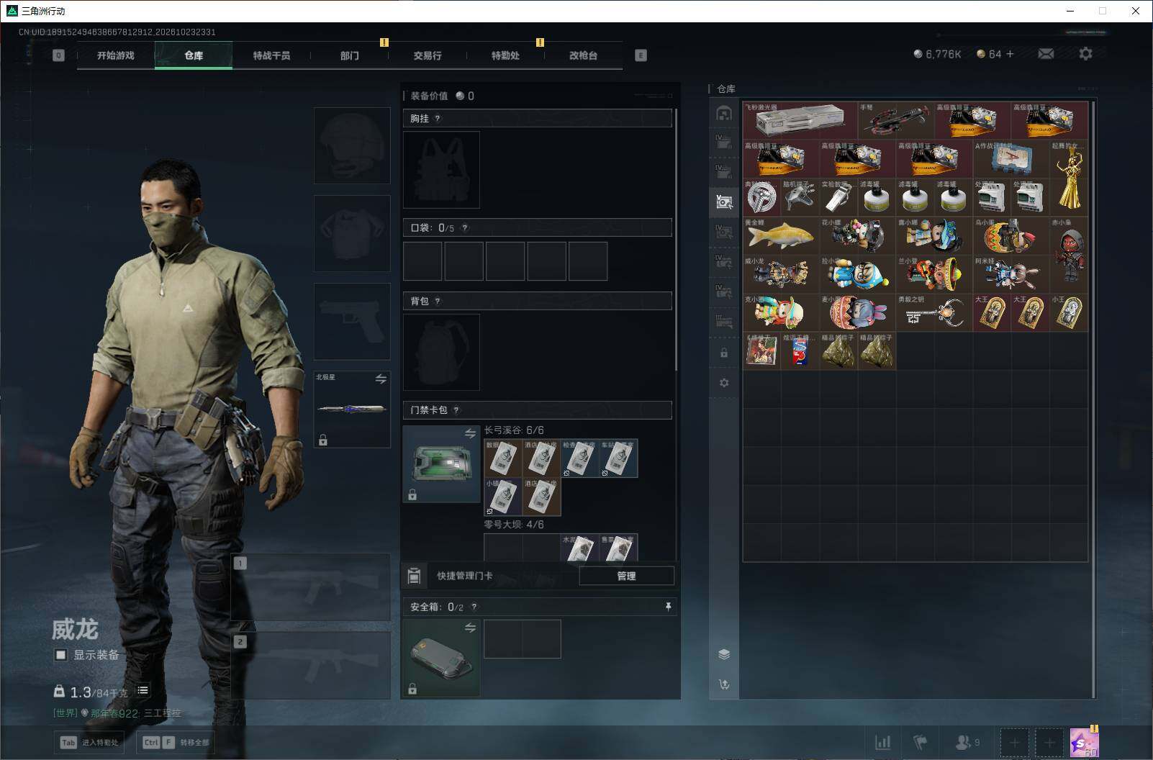Open the first warehouse sidebar container icon
This screenshot has height=760, width=1153.
[724, 113]
